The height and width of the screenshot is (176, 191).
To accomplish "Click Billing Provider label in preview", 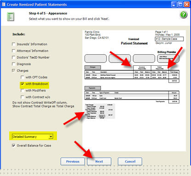I will 167,52.
